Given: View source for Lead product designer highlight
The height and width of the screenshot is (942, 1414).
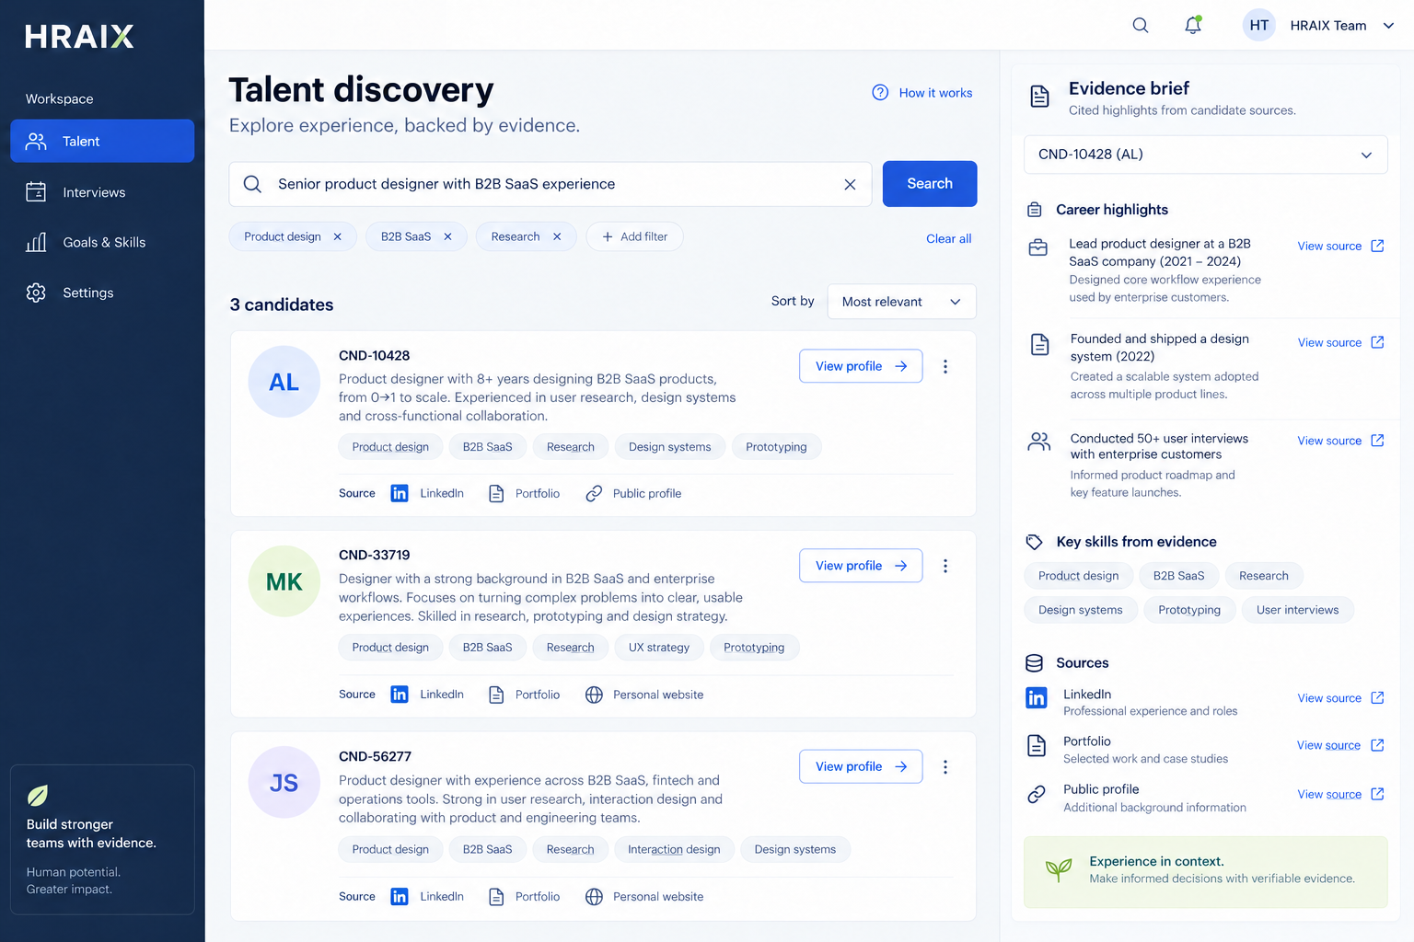Looking at the screenshot, I should click(1340, 246).
